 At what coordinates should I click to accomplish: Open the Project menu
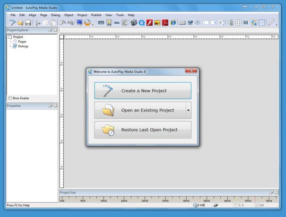pos(82,15)
